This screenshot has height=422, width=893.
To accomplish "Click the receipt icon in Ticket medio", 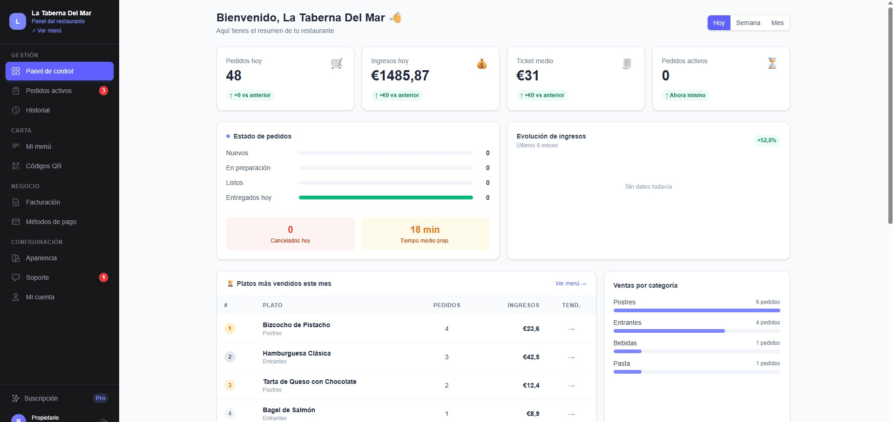I will click(627, 64).
